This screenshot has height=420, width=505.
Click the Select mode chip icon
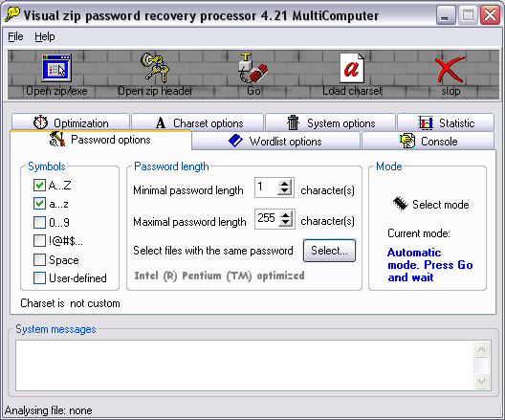pos(401,204)
